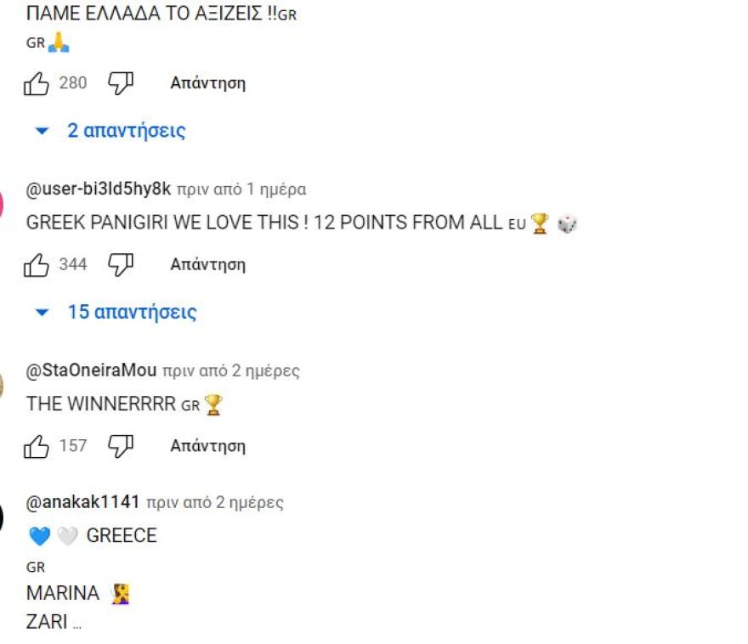
Task: Click Απάντηση under GREEK PANIGIRI comment
Action: coord(208,264)
